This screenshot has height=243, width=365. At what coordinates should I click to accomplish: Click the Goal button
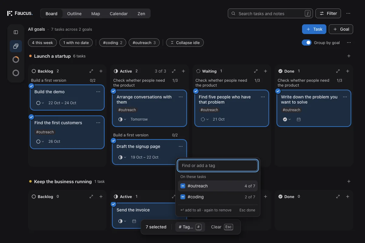341,29
